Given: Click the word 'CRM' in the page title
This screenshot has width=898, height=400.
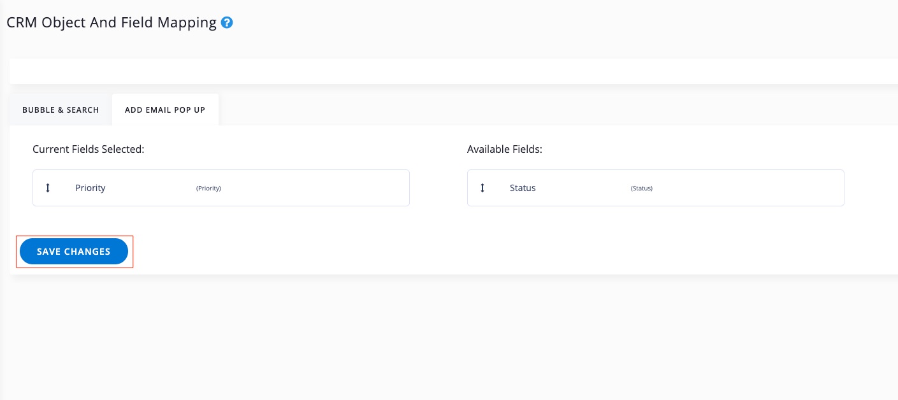Looking at the screenshot, I should point(20,23).
